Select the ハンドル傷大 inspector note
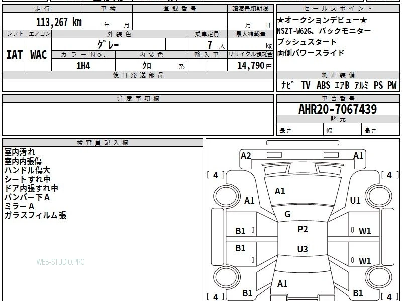 pyautogui.click(x=27, y=170)
